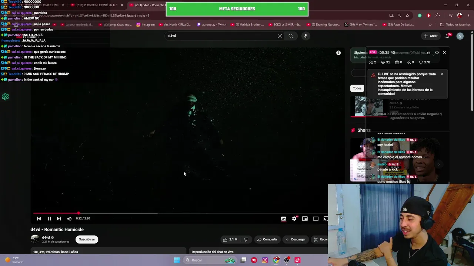474x266 pixels.
Task: Open the Compartir share dialog
Action: coord(267,239)
